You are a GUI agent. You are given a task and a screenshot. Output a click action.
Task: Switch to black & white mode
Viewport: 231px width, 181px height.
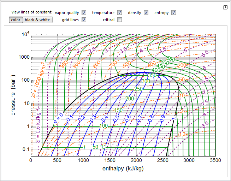(x=37, y=20)
